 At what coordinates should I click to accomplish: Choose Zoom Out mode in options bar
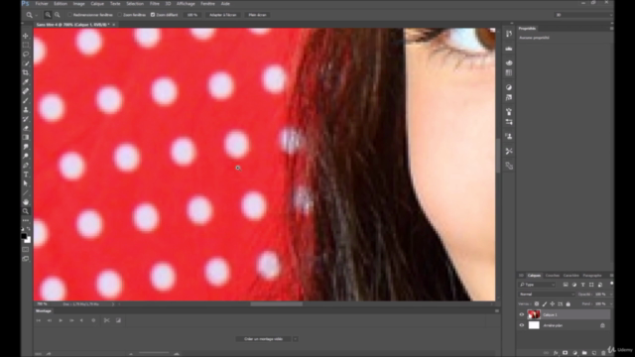pyautogui.click(x=58, y=15)
